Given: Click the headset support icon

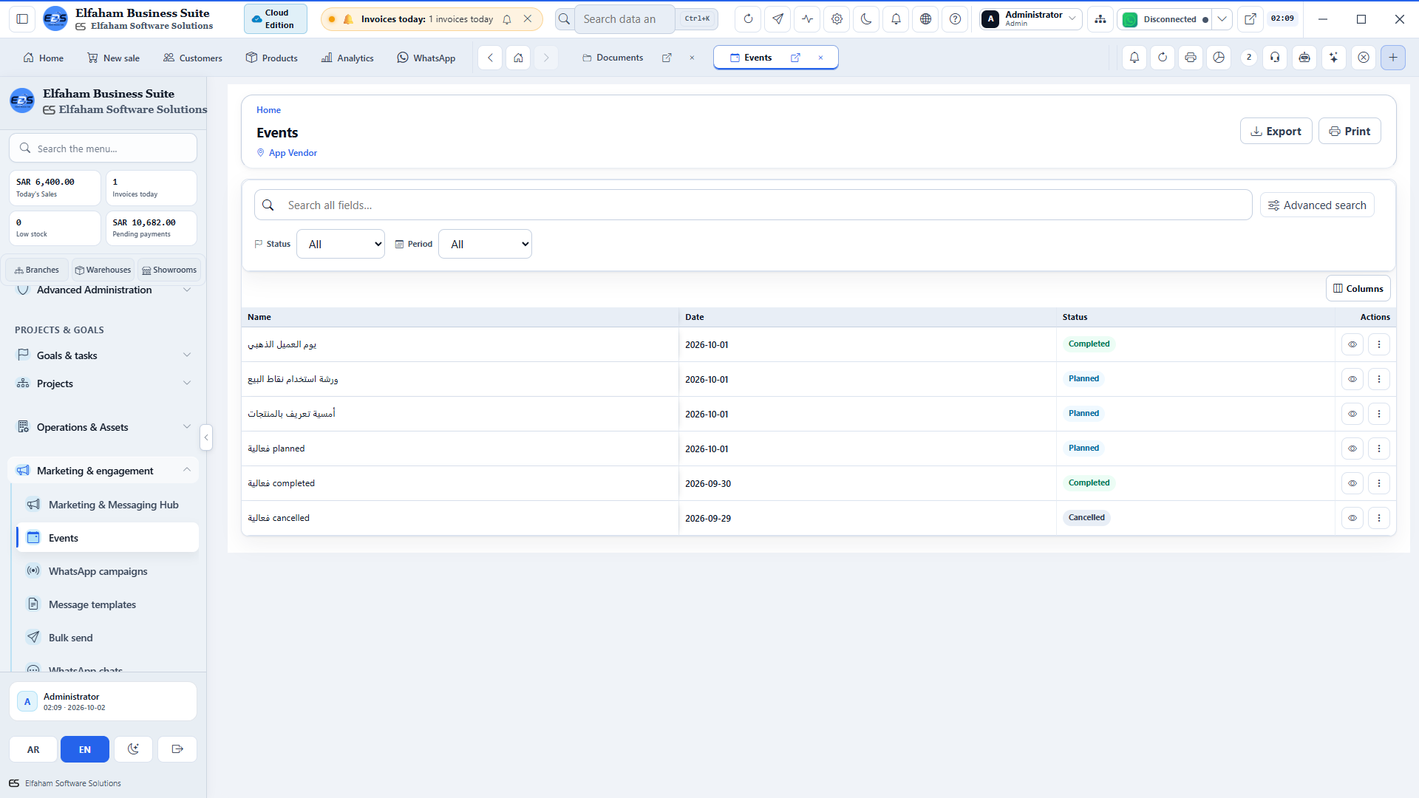Looking at the screenshot, I should [x=1275, y=58].
